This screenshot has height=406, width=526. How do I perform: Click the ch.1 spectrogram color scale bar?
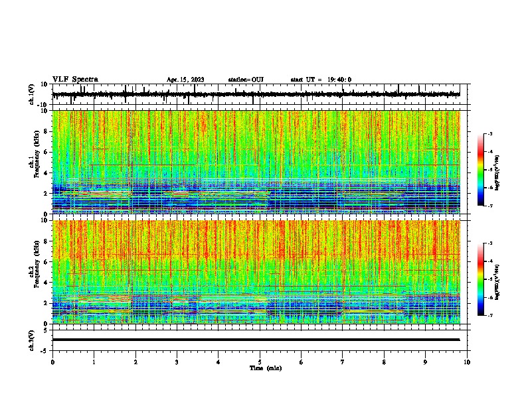[481, 170]
